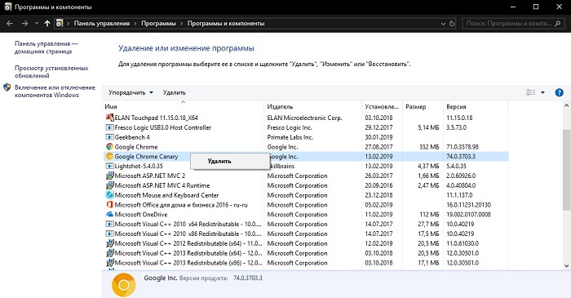
Task: Navigate back with the left arrow
Action: 10,24
